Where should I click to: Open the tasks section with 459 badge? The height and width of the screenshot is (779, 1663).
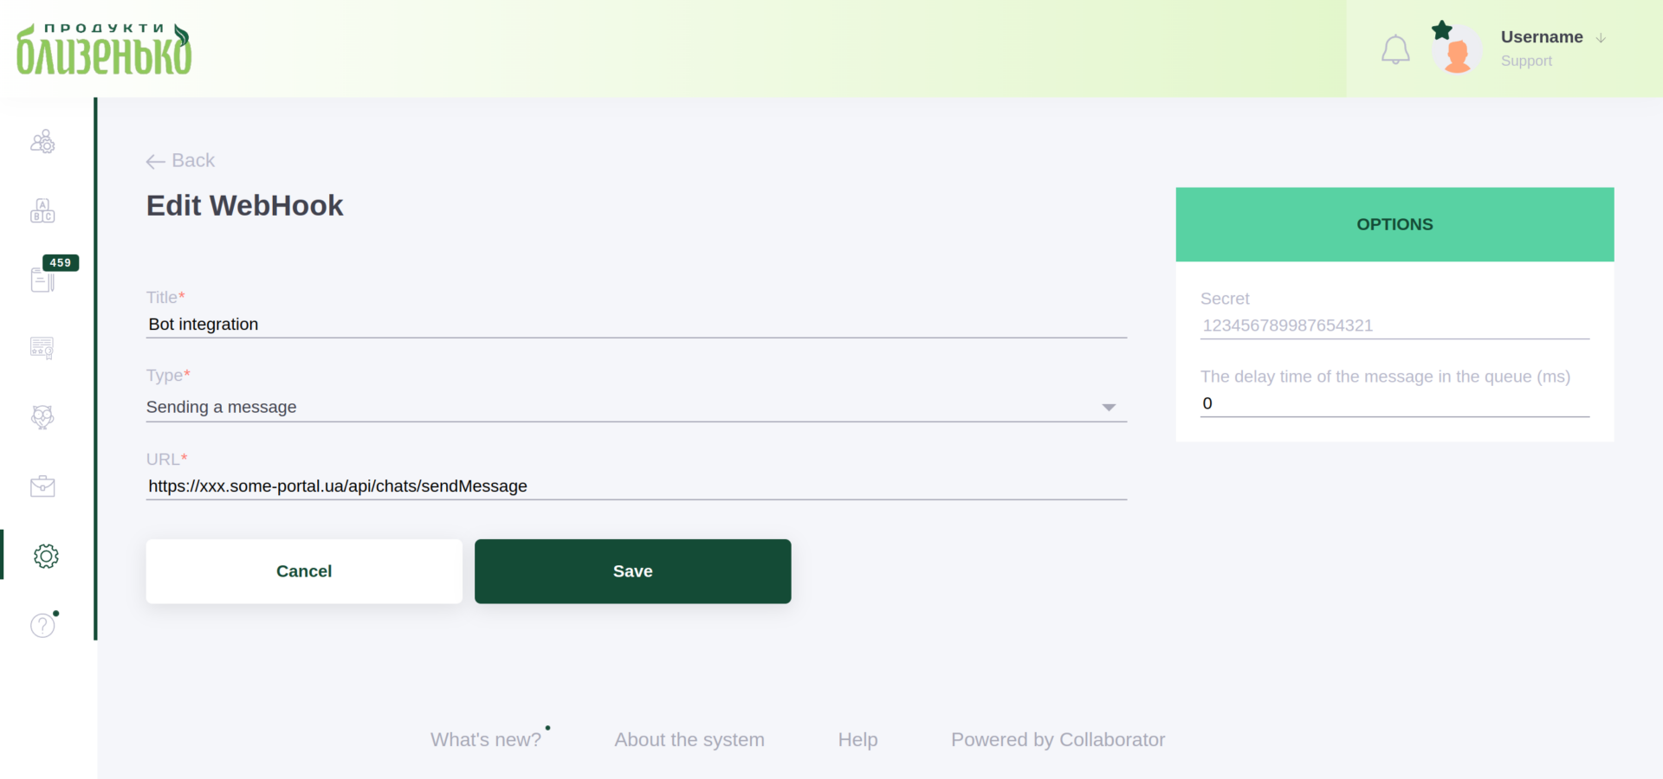42,279
